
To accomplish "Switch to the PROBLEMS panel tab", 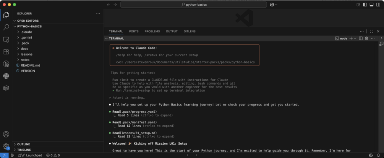I will (152, 32).
